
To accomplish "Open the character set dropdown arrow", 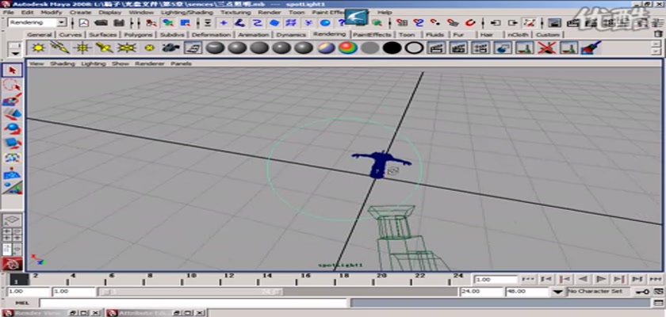I will coord(558,292).
